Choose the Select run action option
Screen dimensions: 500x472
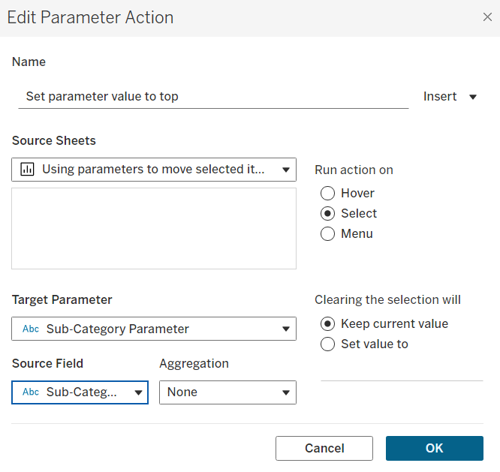[327, 213]
